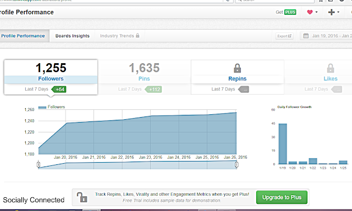Click the 1/22 daily growth bar

[x=313, y=161]
